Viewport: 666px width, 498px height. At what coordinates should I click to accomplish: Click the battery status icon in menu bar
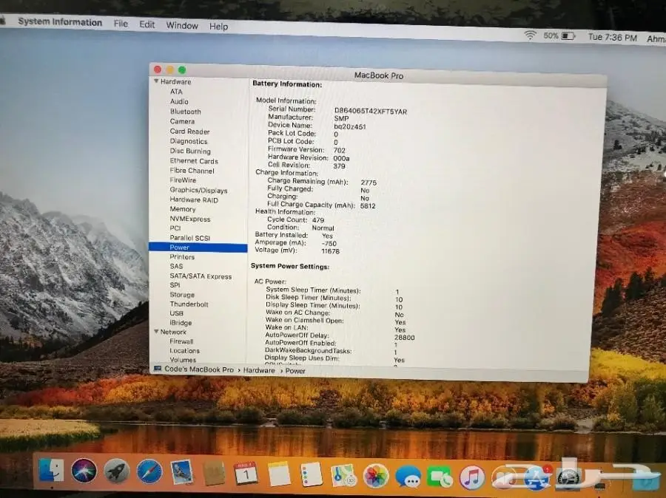coord(568,36)
